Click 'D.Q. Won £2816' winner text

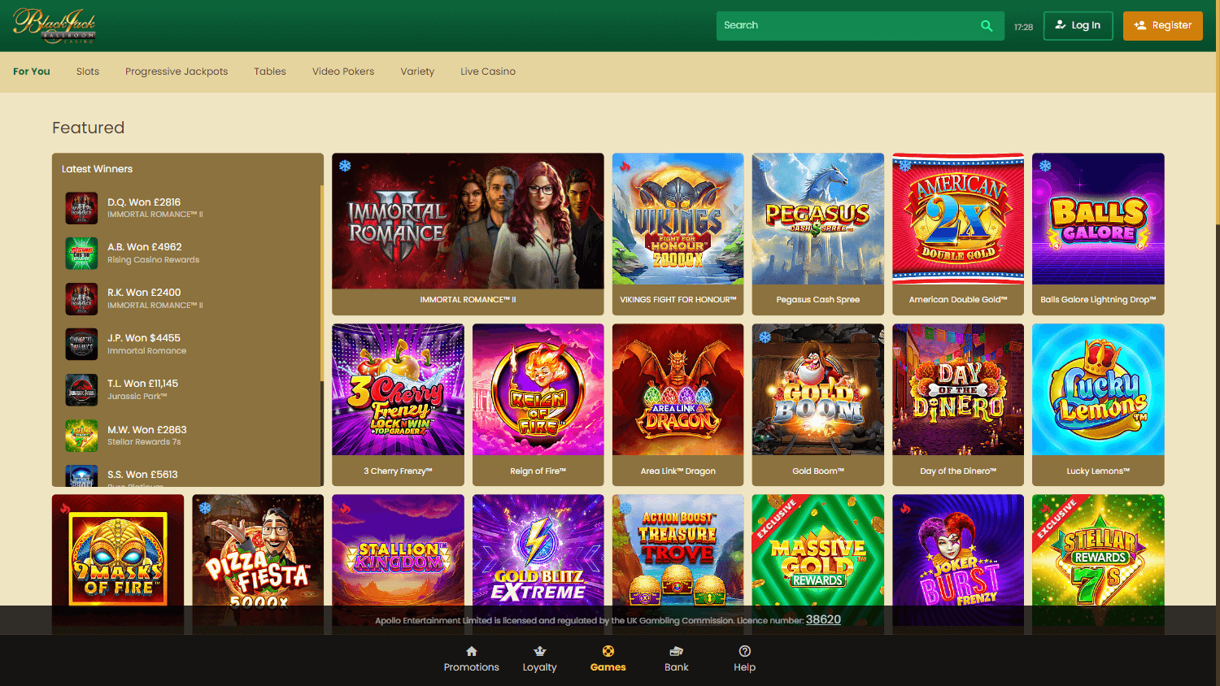(x=144, y=202)
